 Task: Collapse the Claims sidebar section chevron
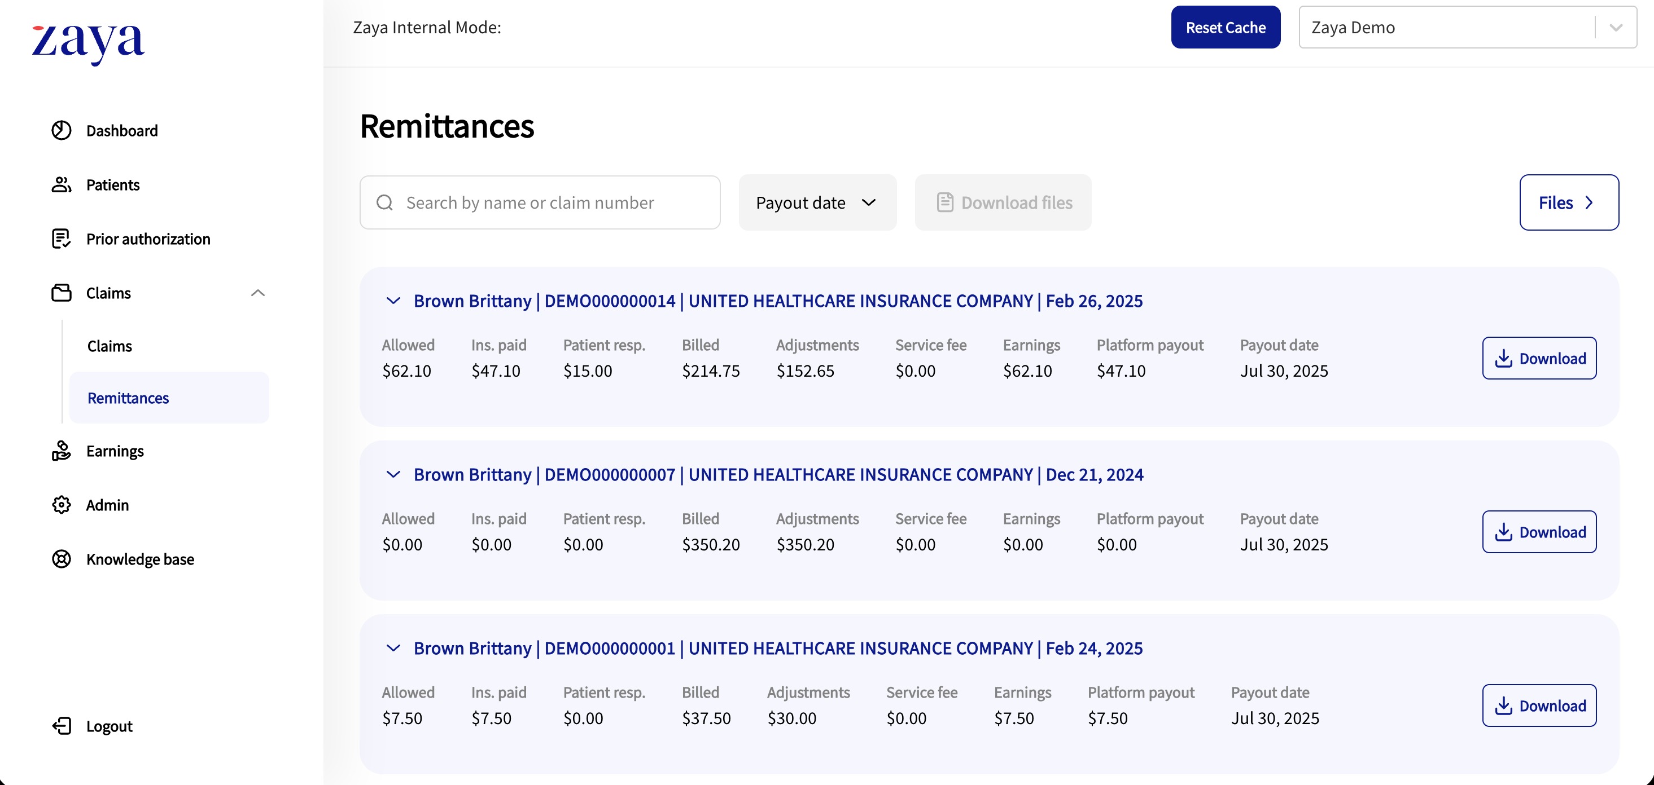click(x=257, y=293)
